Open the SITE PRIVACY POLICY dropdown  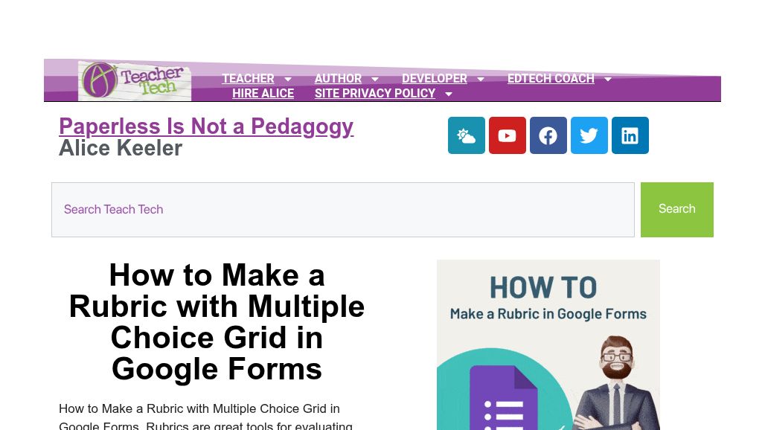448,94
